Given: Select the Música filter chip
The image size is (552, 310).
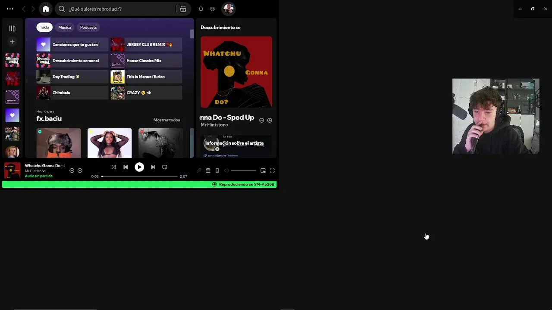Looking at the screenshot, I should point(65,27).
